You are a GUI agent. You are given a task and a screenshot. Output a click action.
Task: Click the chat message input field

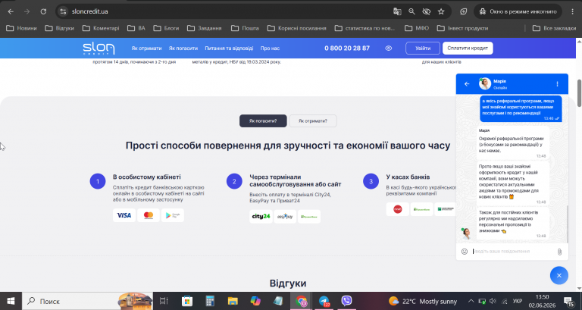click(x=512, y=252)
